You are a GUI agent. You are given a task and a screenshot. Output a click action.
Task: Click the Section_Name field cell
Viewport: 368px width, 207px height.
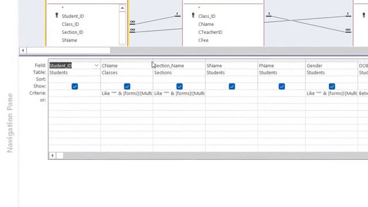[179, 66]
